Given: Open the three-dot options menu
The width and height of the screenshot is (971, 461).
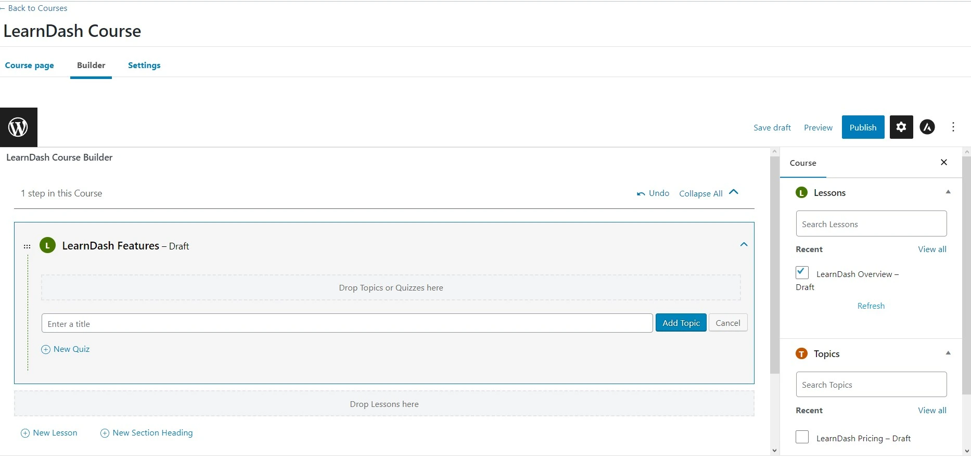Looking at the screenshot, I should [953, 127].
